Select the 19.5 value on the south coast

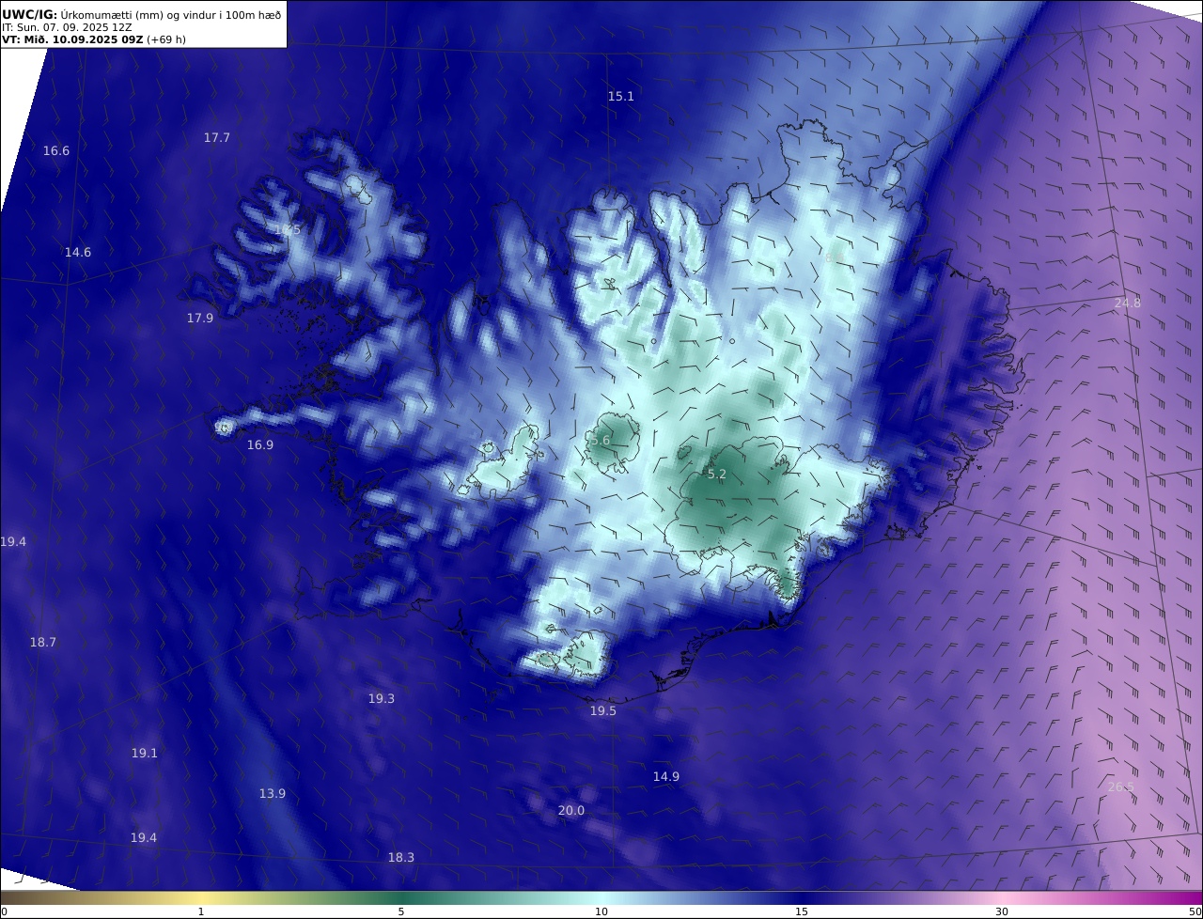(x=603, y=711)
